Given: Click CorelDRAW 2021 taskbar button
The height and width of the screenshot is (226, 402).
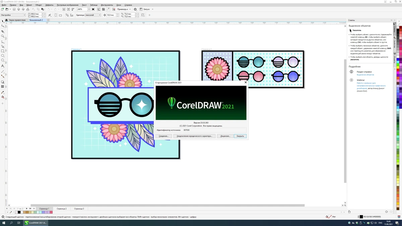Looking at the screenshot, I should 35,223.
